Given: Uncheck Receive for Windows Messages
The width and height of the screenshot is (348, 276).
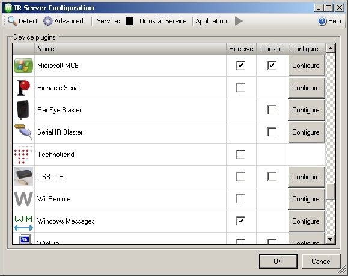Looking at the screenshot, I should click(x=241, y=221).
